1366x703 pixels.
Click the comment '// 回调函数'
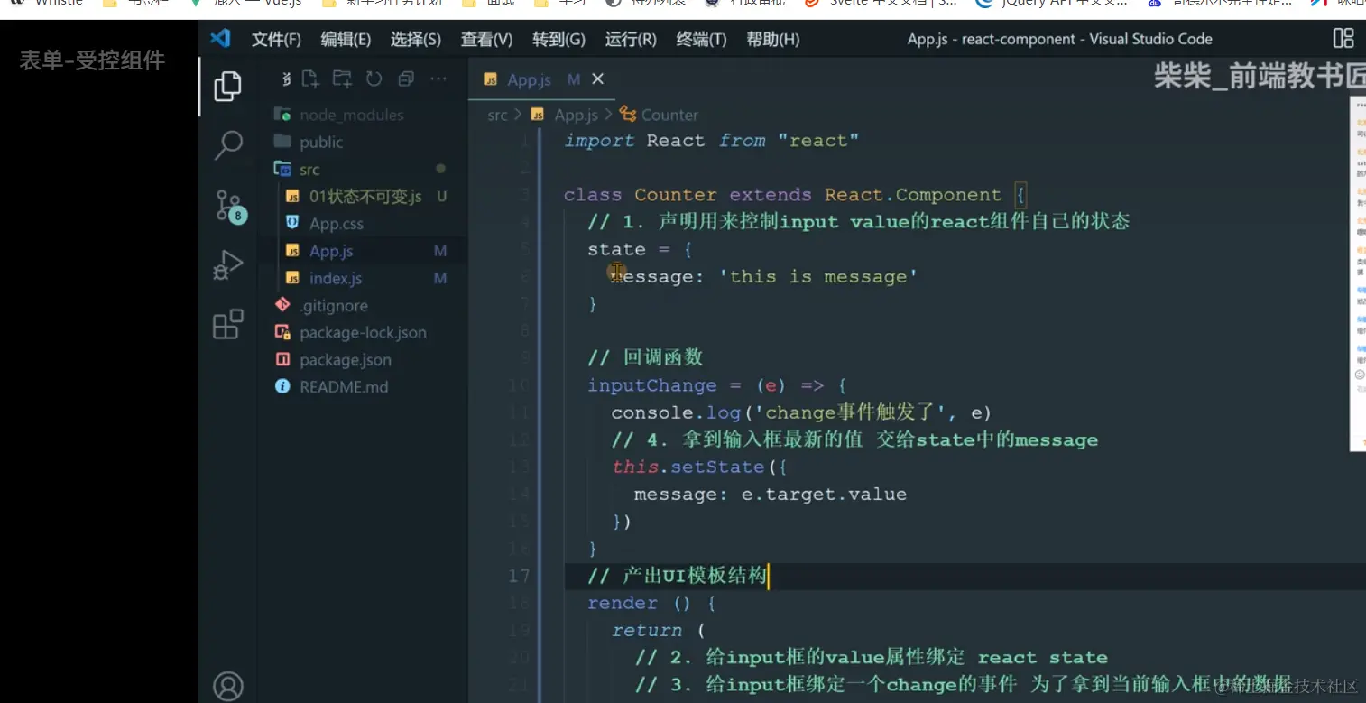[x=645, y=357]
